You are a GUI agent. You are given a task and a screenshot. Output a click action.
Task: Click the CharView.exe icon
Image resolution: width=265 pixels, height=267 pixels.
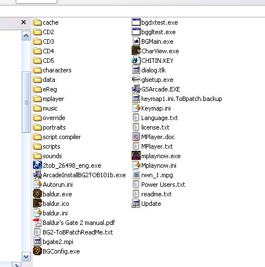136,51
